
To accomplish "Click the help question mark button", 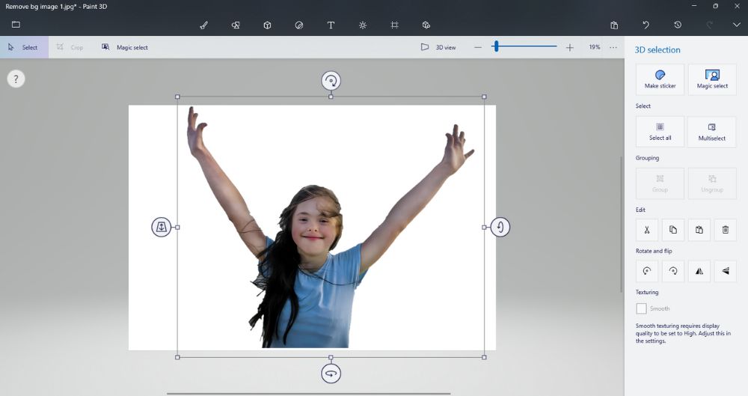I will [x=16, y=79].
